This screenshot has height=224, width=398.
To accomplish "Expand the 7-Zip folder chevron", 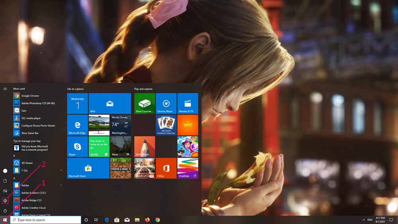I will pos(61,170).
